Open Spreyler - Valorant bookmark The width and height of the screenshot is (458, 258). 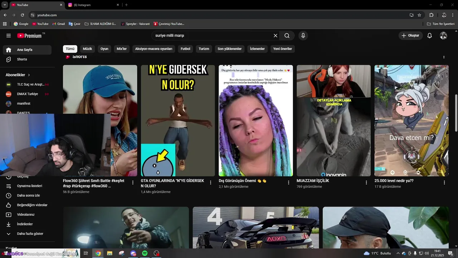tap(135, 24)
